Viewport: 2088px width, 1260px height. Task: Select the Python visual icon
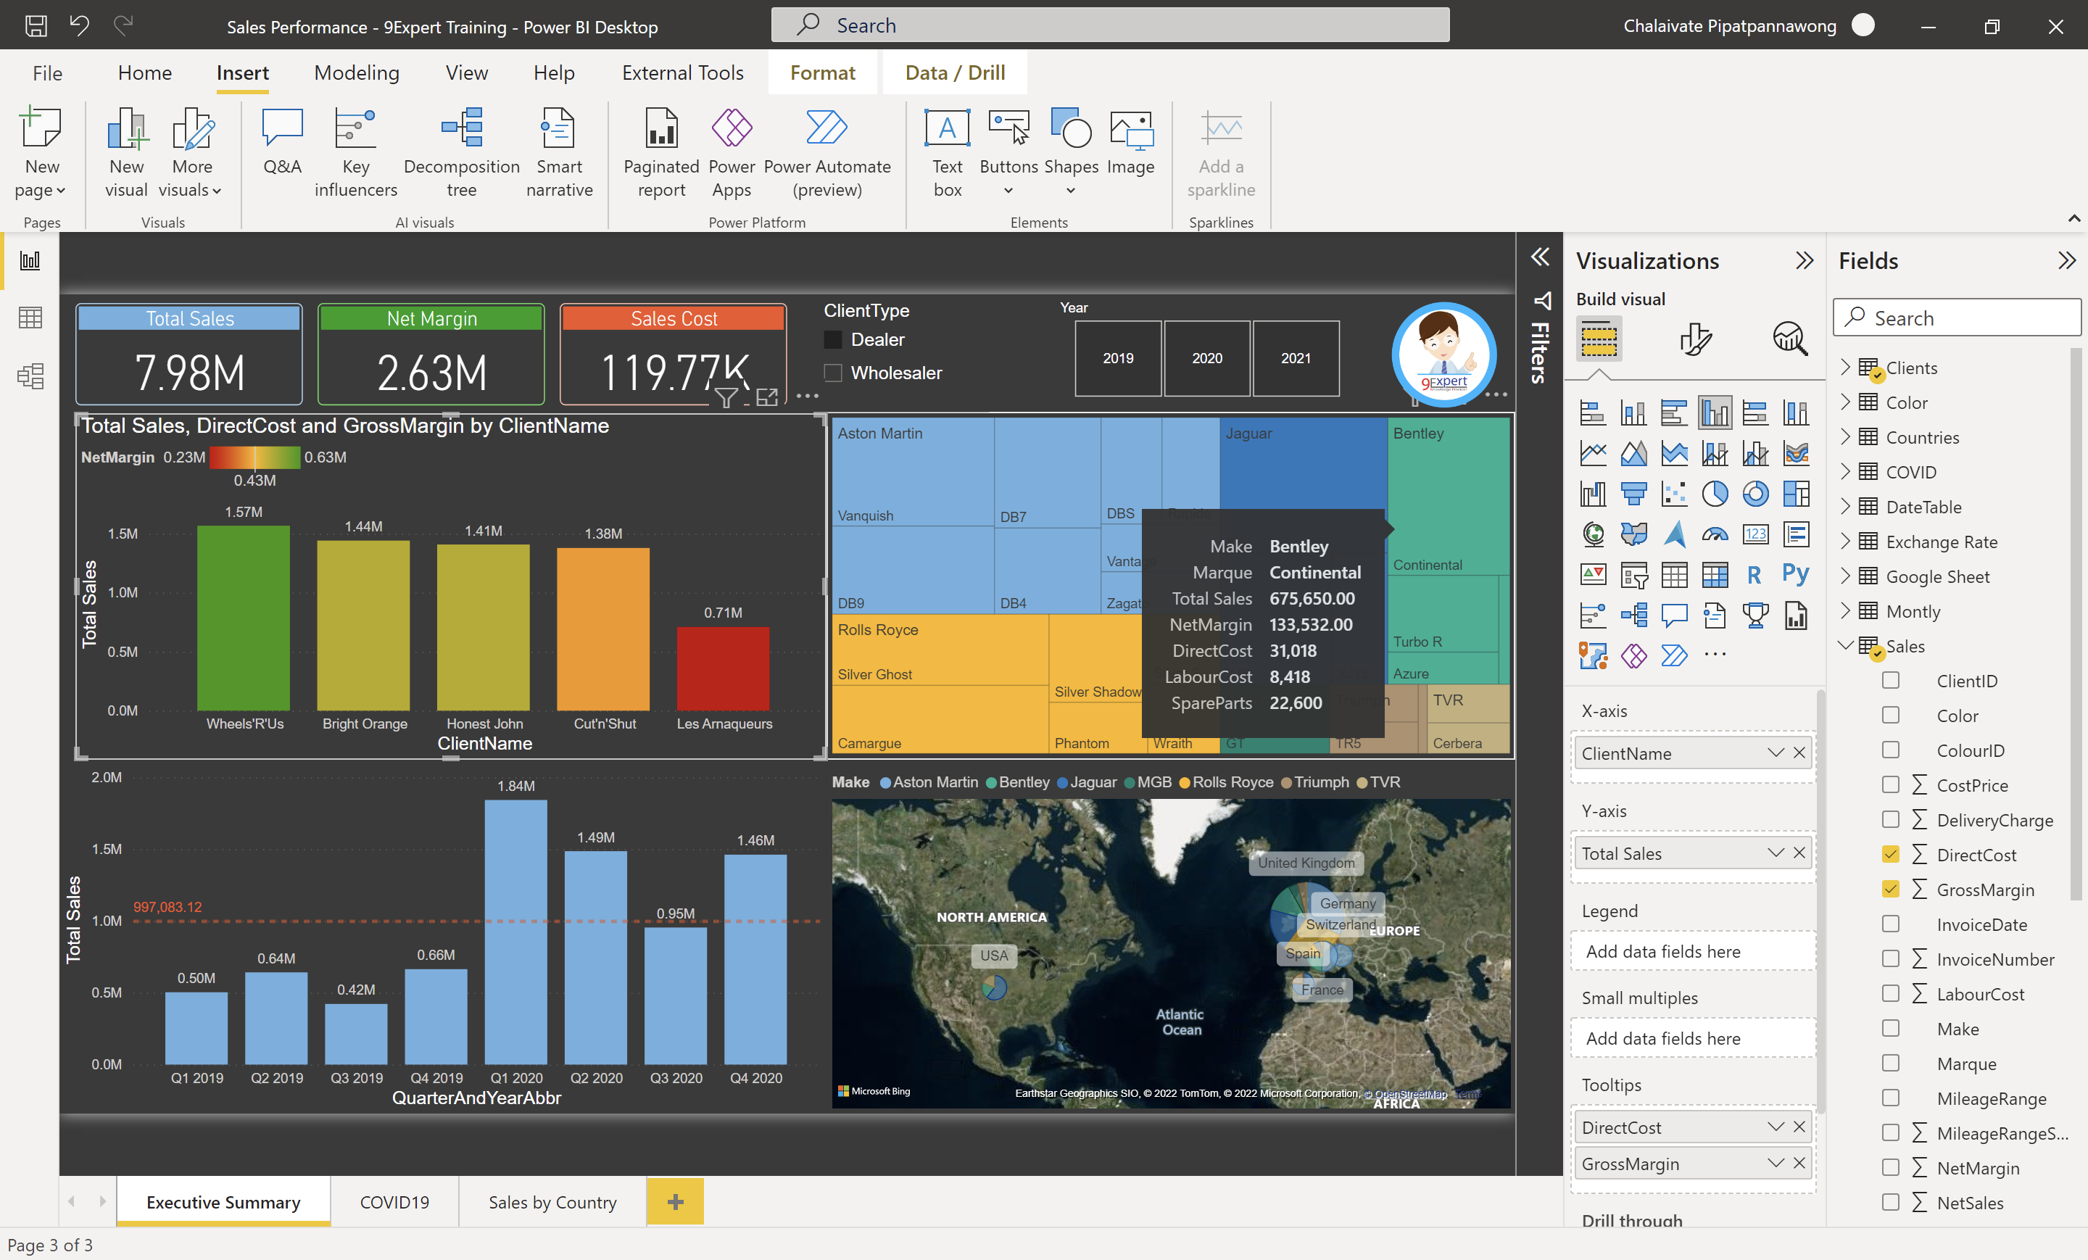[1796, 574]
